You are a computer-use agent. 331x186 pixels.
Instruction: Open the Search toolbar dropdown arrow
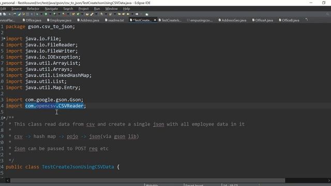[96, 14]
